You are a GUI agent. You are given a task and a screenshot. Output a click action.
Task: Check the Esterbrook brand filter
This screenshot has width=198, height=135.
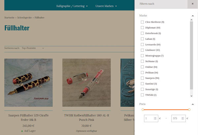click(x=142, y=33)
